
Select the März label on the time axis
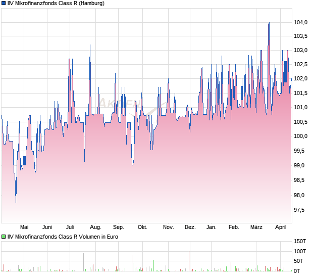coord(257,227)
